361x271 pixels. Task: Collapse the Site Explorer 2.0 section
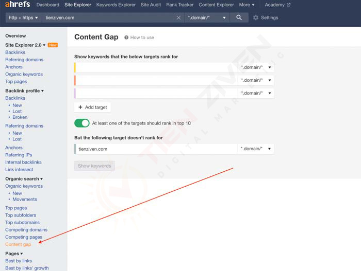(25, 45)
